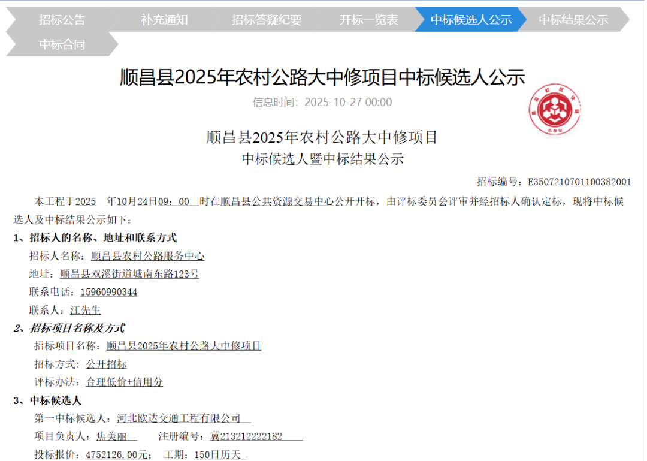The image size is (647, 461).
Task: Switch to the 招标公告 tab
Action: 62,20
